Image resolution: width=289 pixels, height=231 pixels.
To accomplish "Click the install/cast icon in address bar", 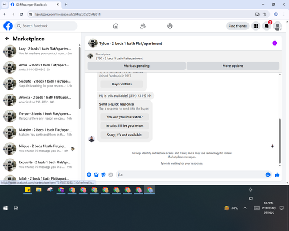I will coord(257,14).
